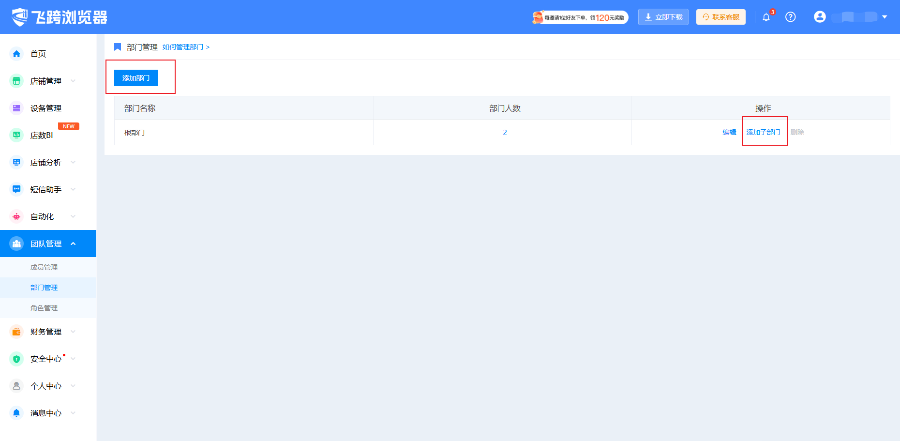The width and height of the screenshot is (900, 441).
Task: Expand the 安全中心 chevron
Action: point(73,359)
